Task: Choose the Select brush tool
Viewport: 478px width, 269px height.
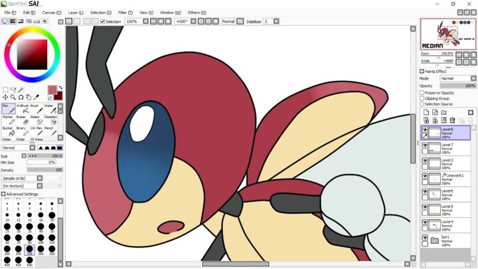Action: pos(36,120)
